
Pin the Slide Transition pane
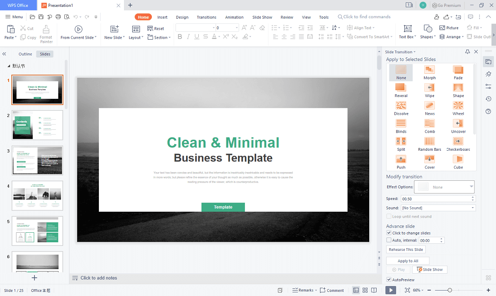coord(468,51)
